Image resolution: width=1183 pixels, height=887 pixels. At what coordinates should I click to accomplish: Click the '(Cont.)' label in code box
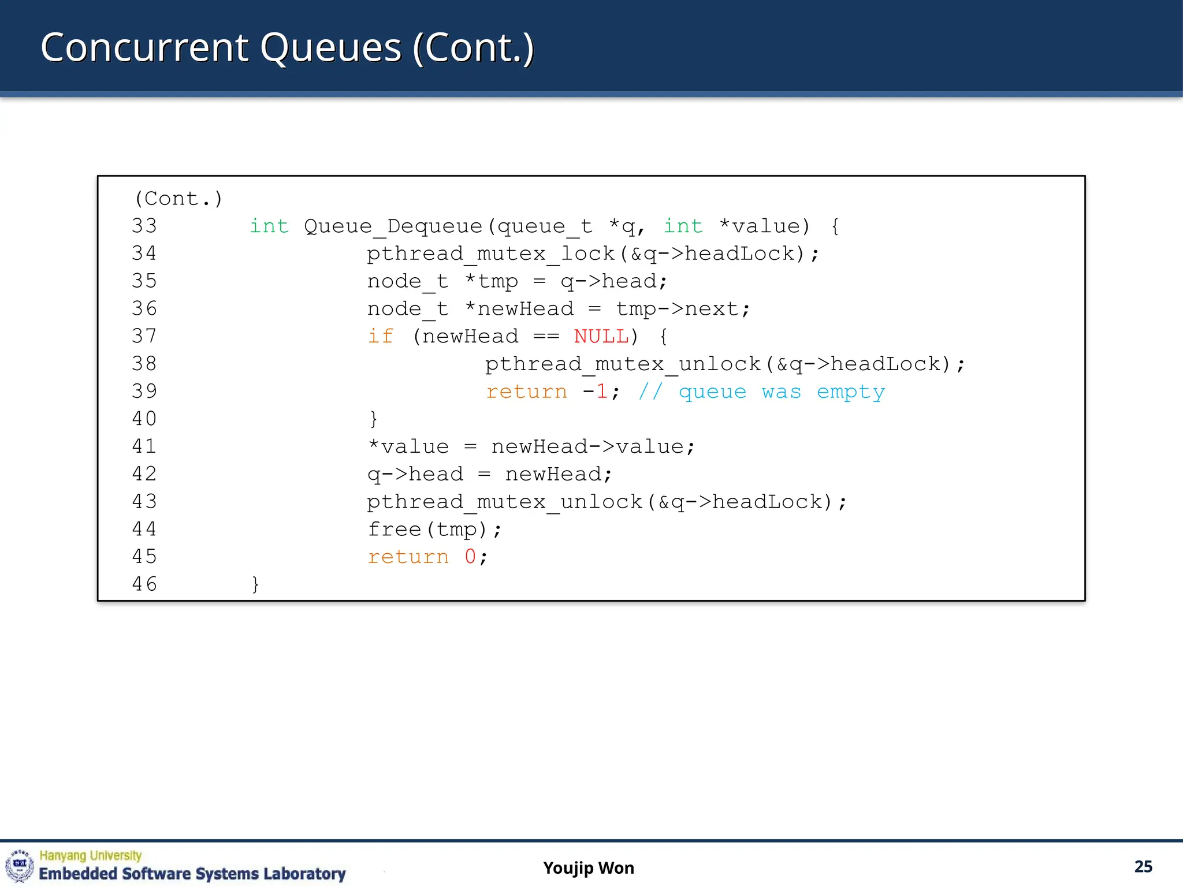tap(178, 199)
